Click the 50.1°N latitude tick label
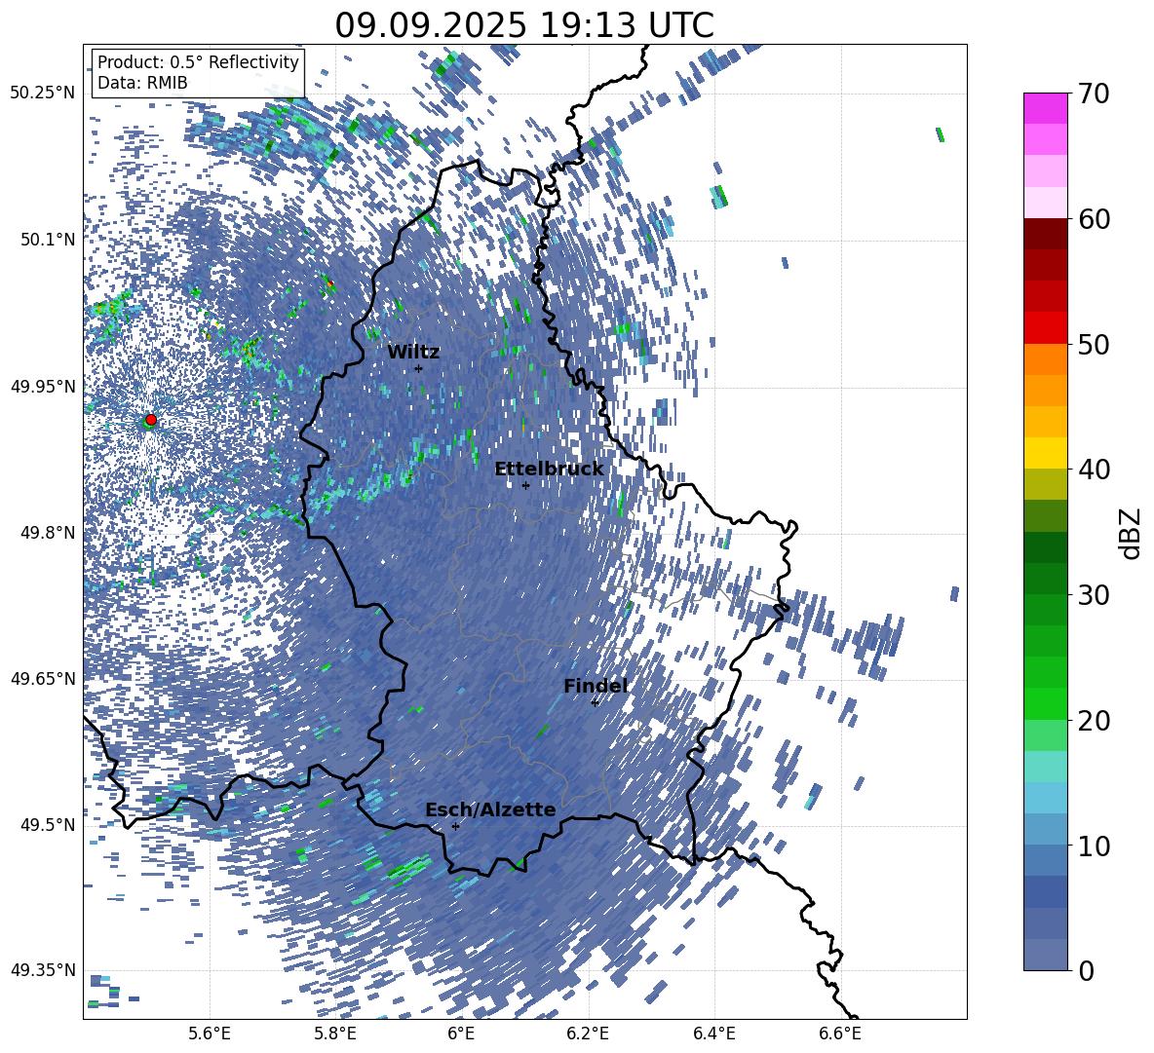Viewport: 1154px width, 1053px height. (48, 240)
